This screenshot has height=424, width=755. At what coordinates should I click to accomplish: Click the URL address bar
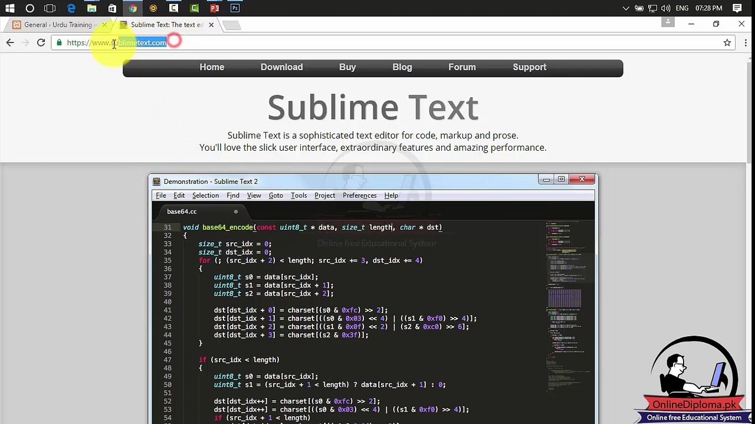click(x=392, y=42)
